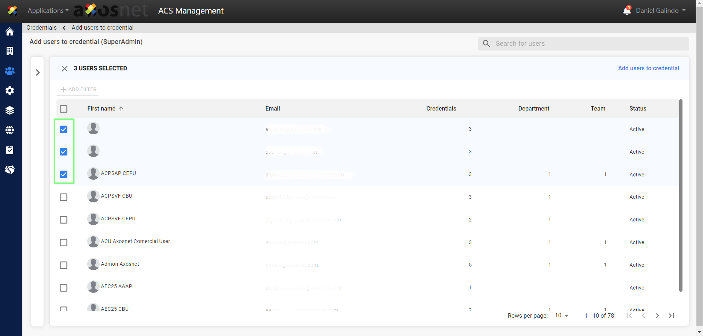The width and height of the screenshot is (703, 336).
Task: Toggle the select-all header checkbox
Action: click(64, 109)
